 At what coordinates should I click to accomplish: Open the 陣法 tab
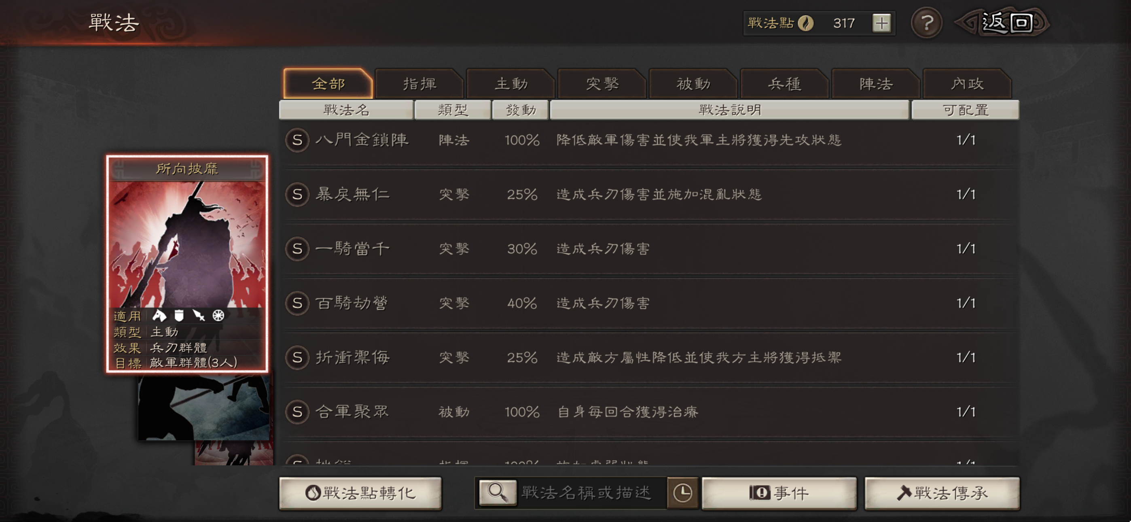pos(876,83)
